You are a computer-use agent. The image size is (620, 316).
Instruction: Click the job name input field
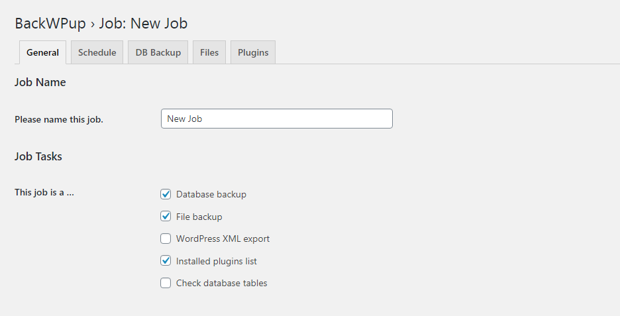276,119
